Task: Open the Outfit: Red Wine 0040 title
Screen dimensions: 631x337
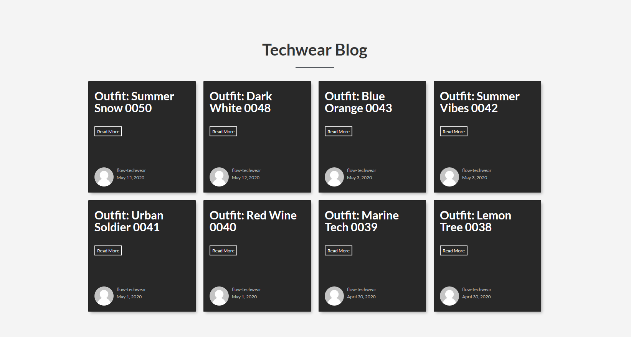Action: pyautogui.click(x=253, y=221)
